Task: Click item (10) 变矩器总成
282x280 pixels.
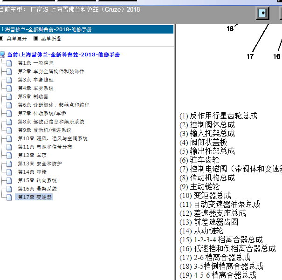Action: tap(206, 195)
